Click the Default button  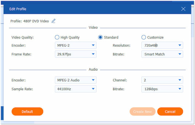(27, 112)
